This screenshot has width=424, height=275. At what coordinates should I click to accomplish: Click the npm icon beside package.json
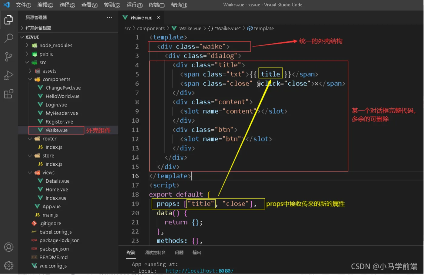[34, 249]
